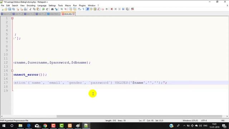
Task: Toggle file monitoring with the eye icon
Action: [x=107, y=9]
